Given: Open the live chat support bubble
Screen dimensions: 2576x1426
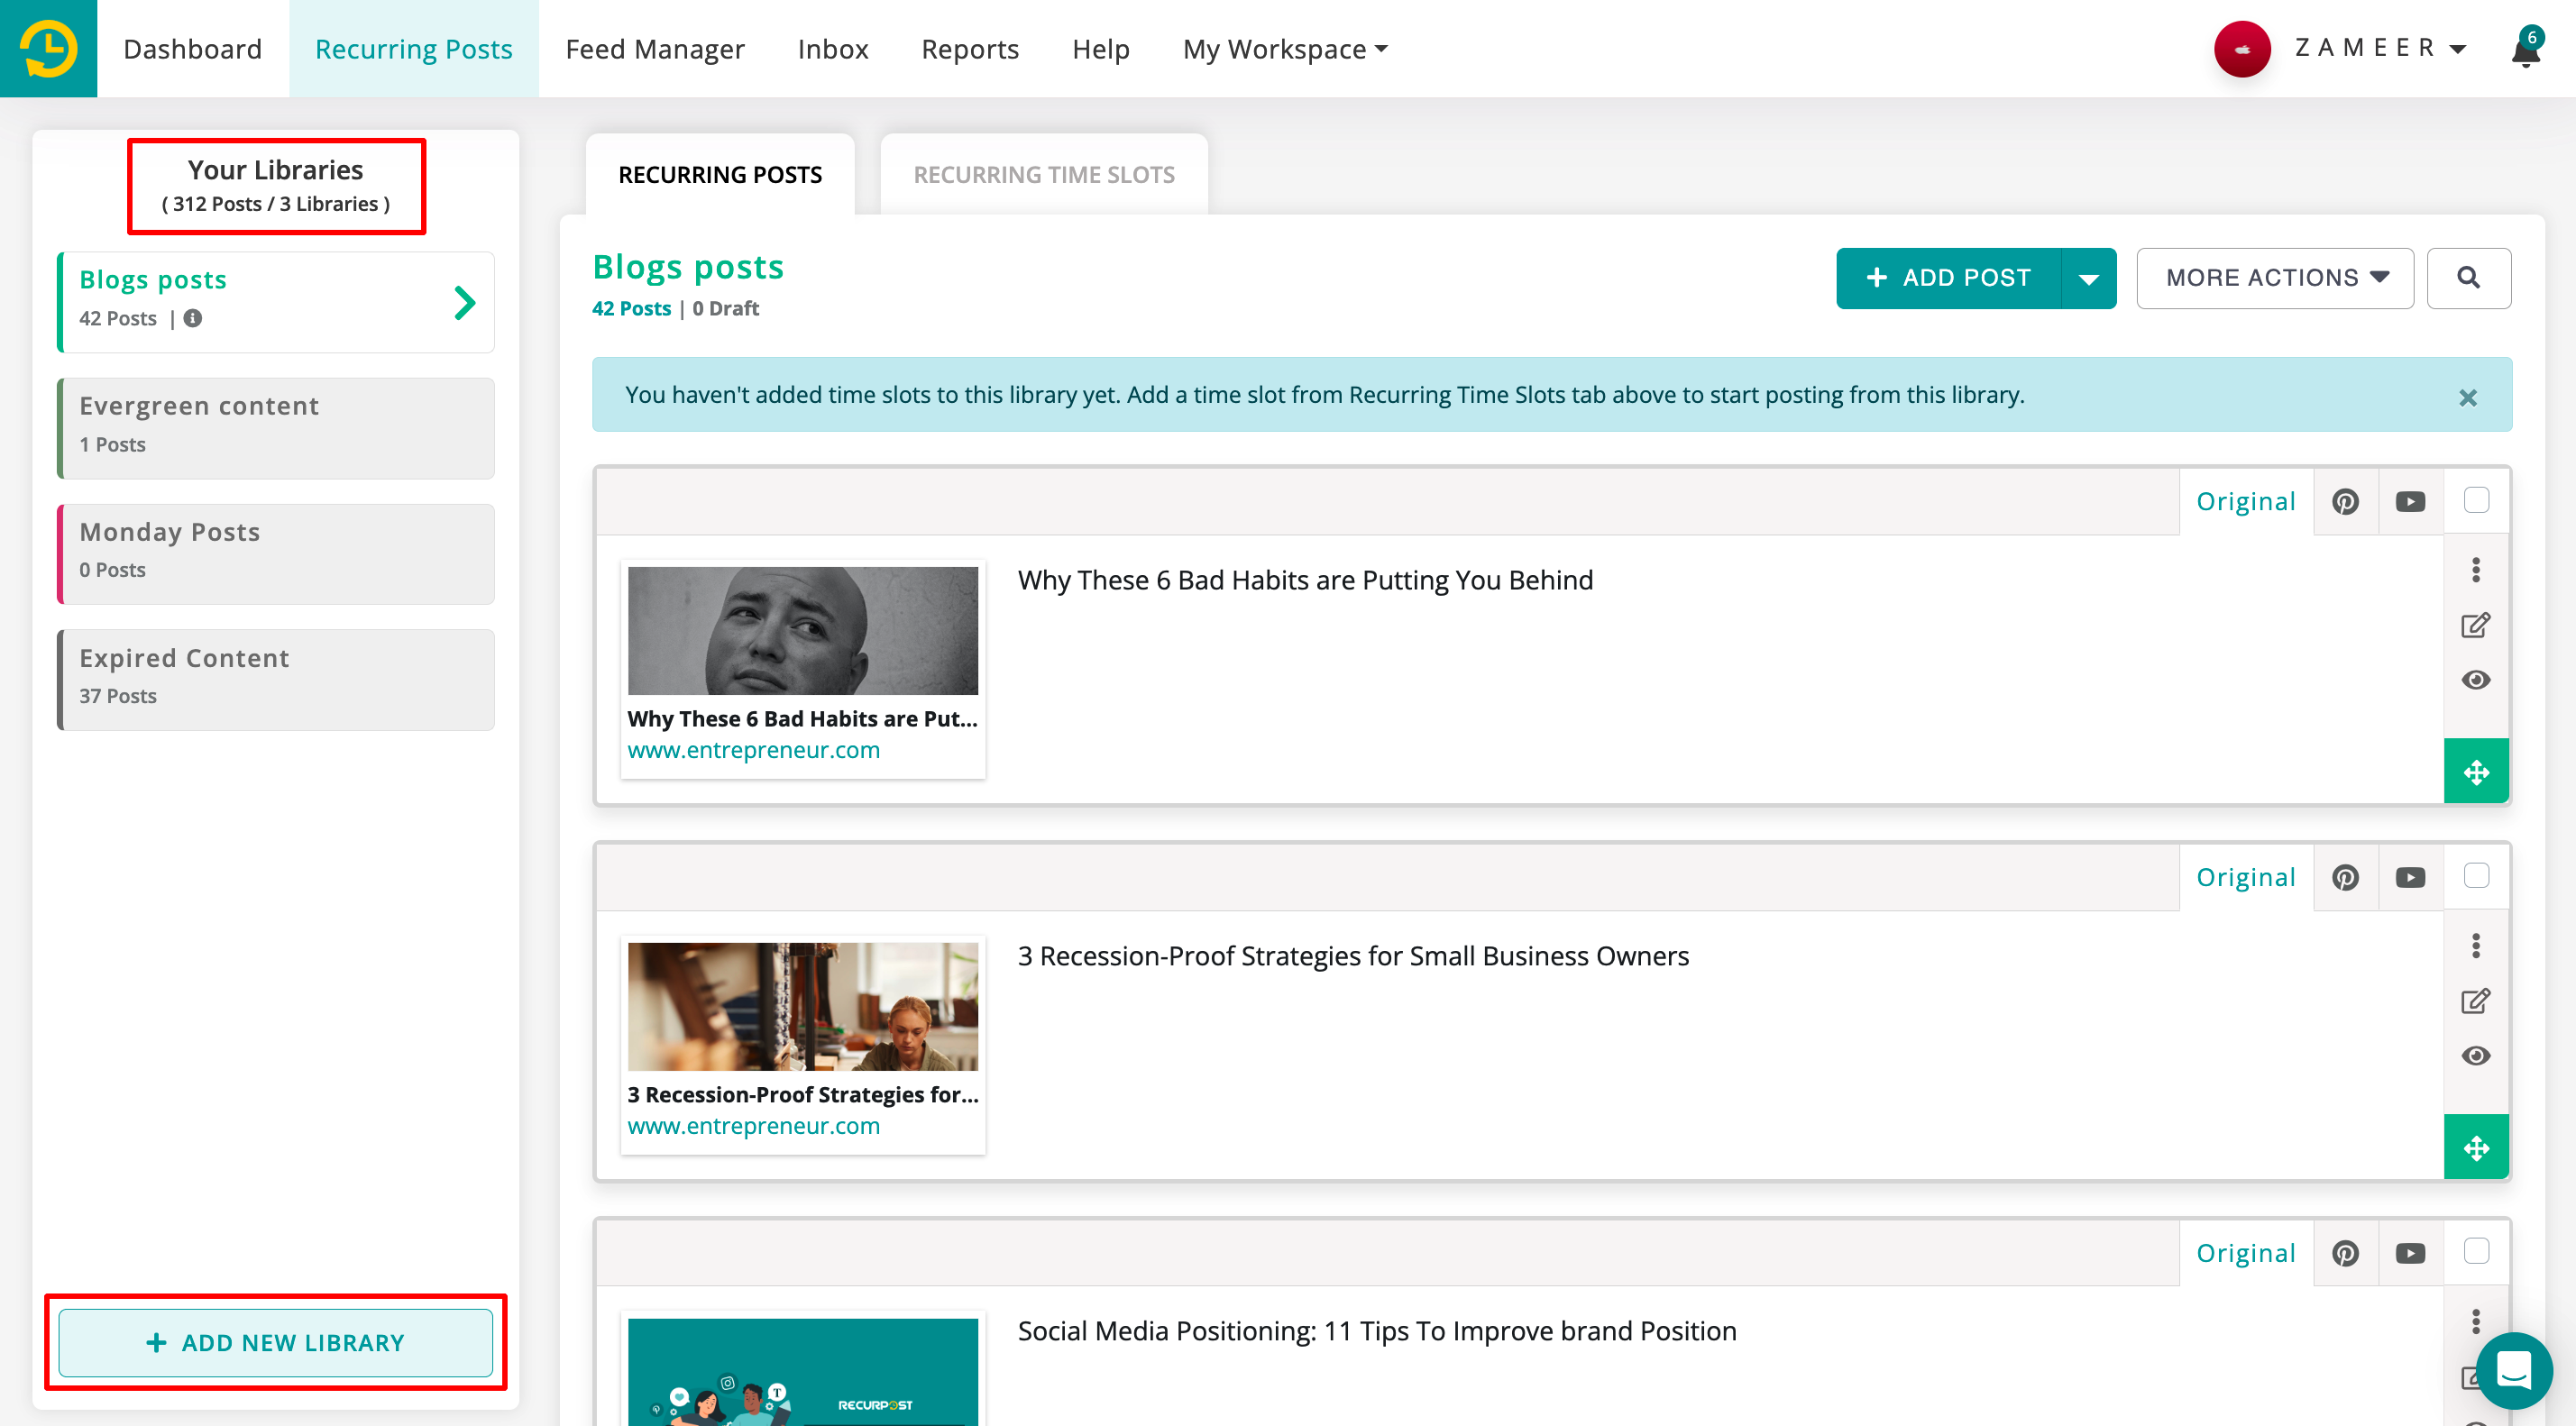Looking at the screenshot, I should point(2514,1370).
